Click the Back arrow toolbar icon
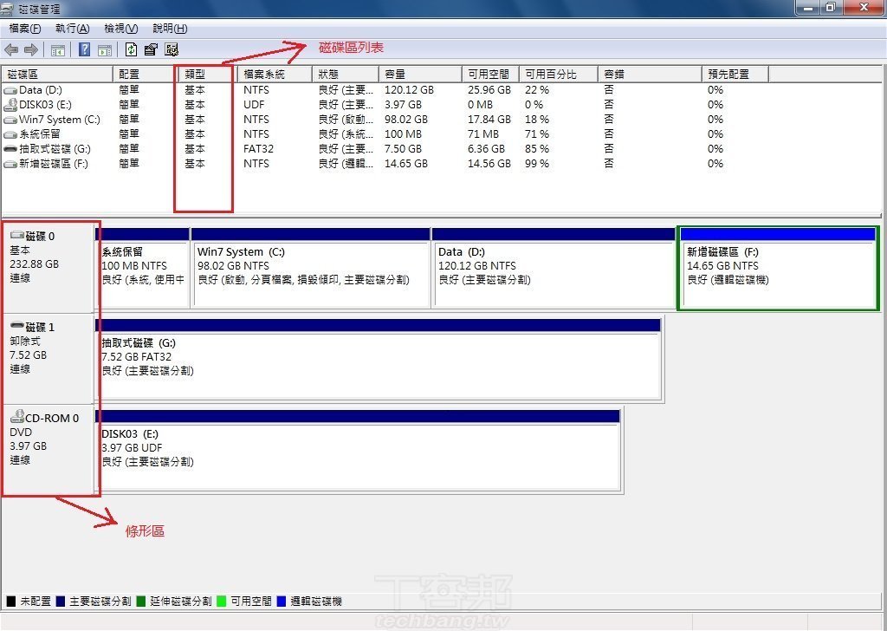Image resolution: width=887 pixels, height=631 pixels. [x=11, y=49]
